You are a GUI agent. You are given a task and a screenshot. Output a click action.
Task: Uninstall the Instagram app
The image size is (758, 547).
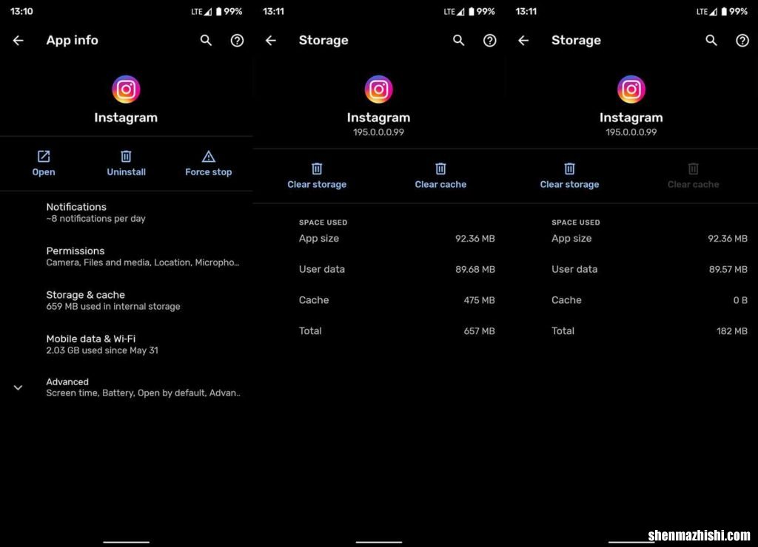(x=126, y=163)
